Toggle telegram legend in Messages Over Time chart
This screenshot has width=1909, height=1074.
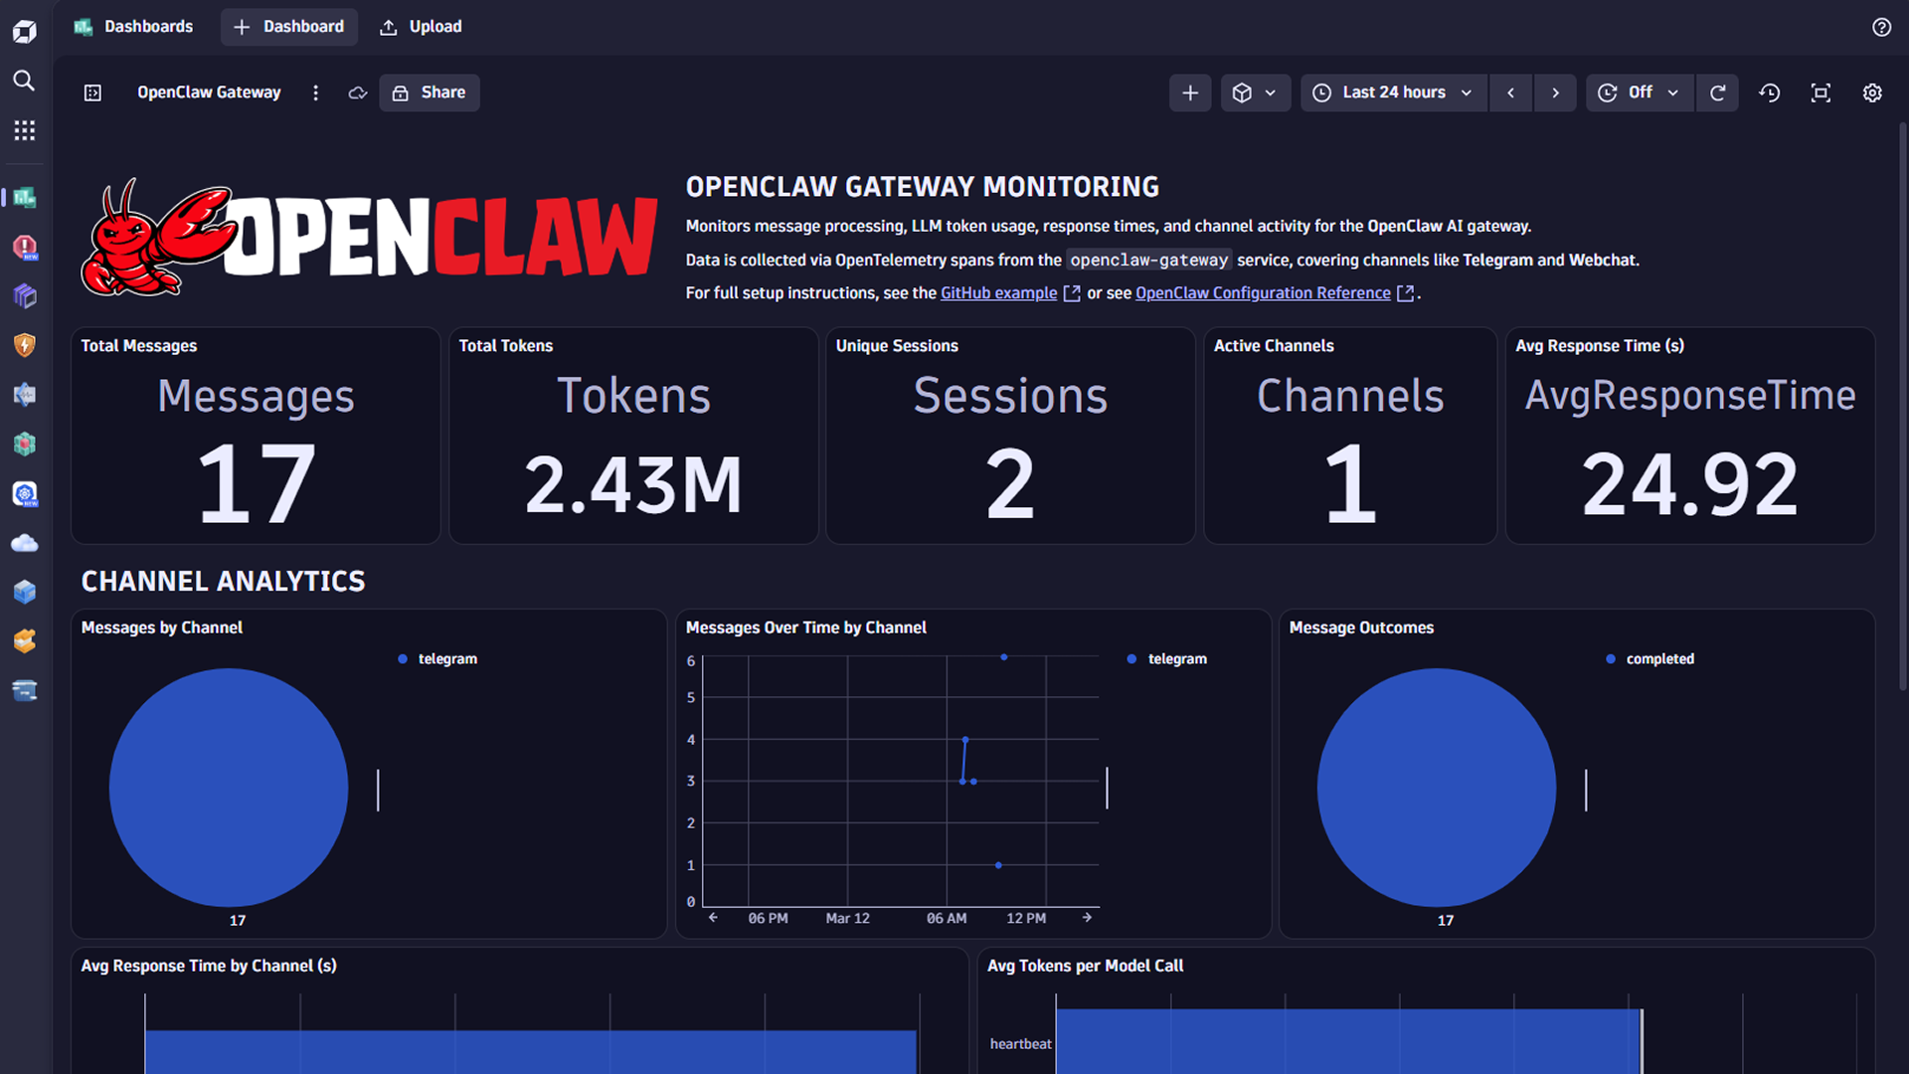1167,658
